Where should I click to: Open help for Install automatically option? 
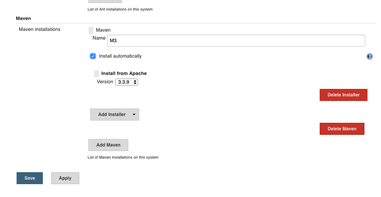(x=370, y=57)
